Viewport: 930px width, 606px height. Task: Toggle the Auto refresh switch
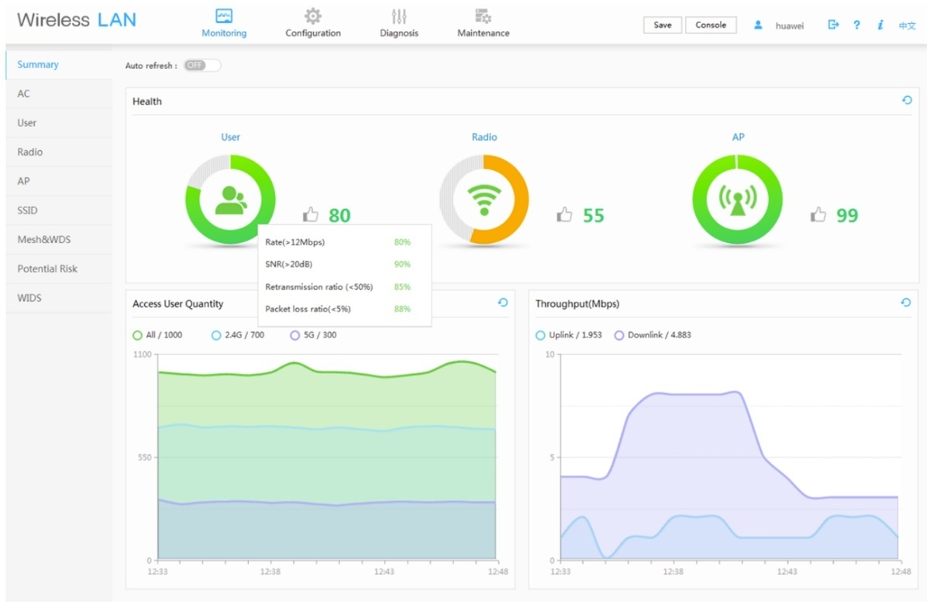[202, 66]
